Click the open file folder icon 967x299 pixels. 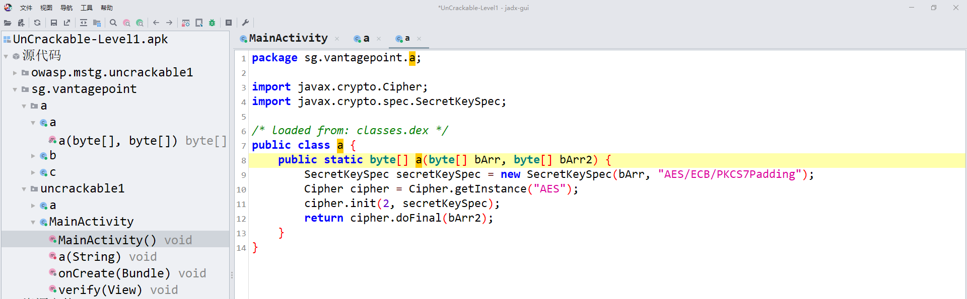click(x=8, y=23)
